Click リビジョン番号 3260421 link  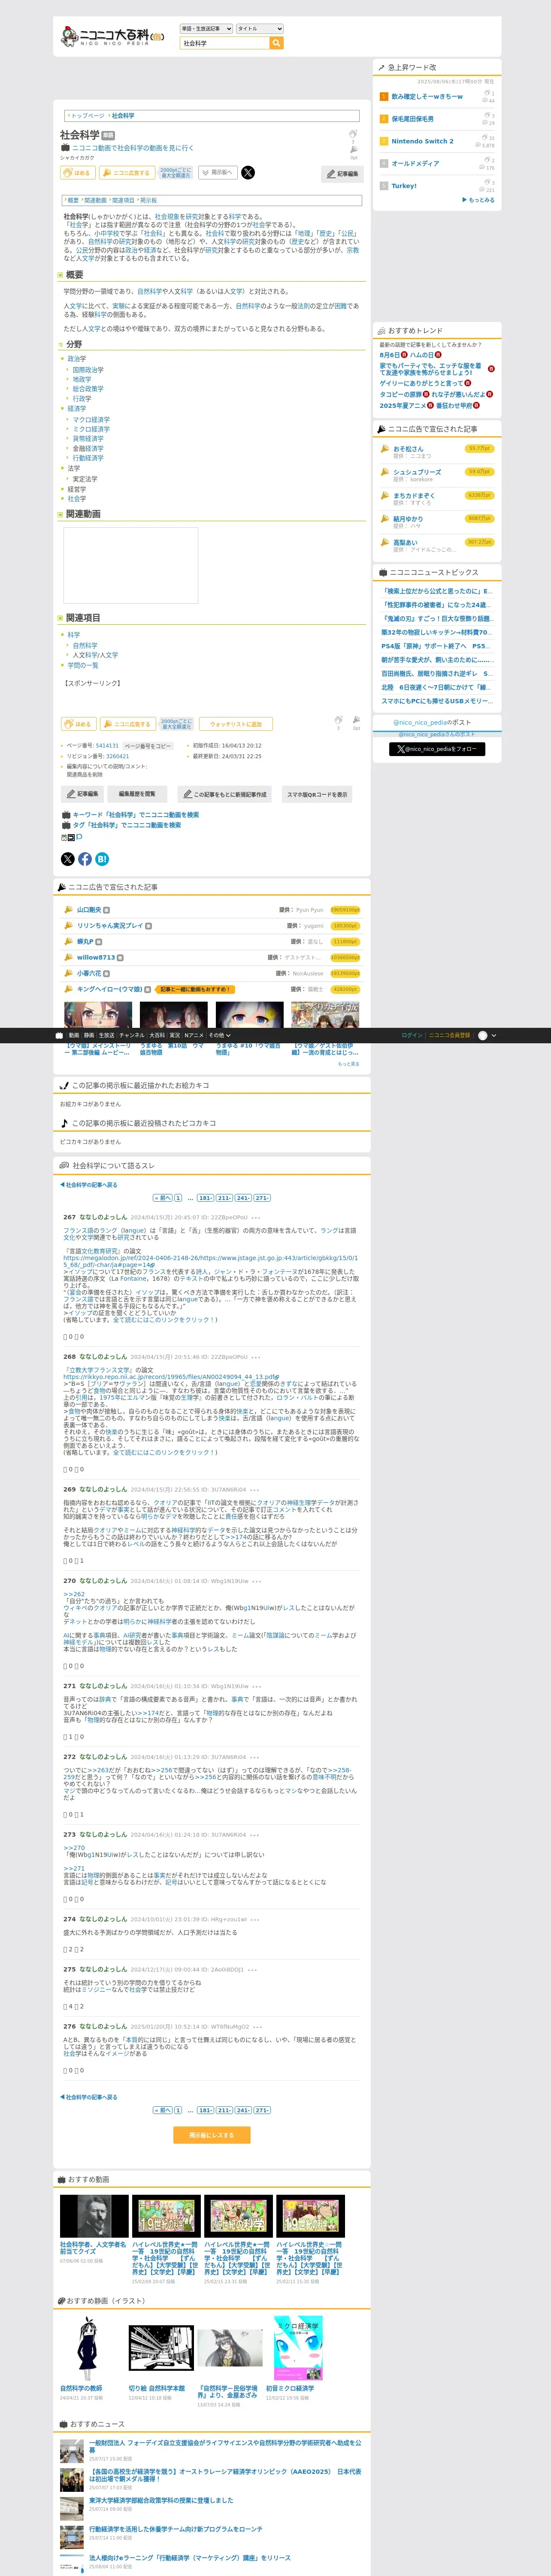(117, 756)
